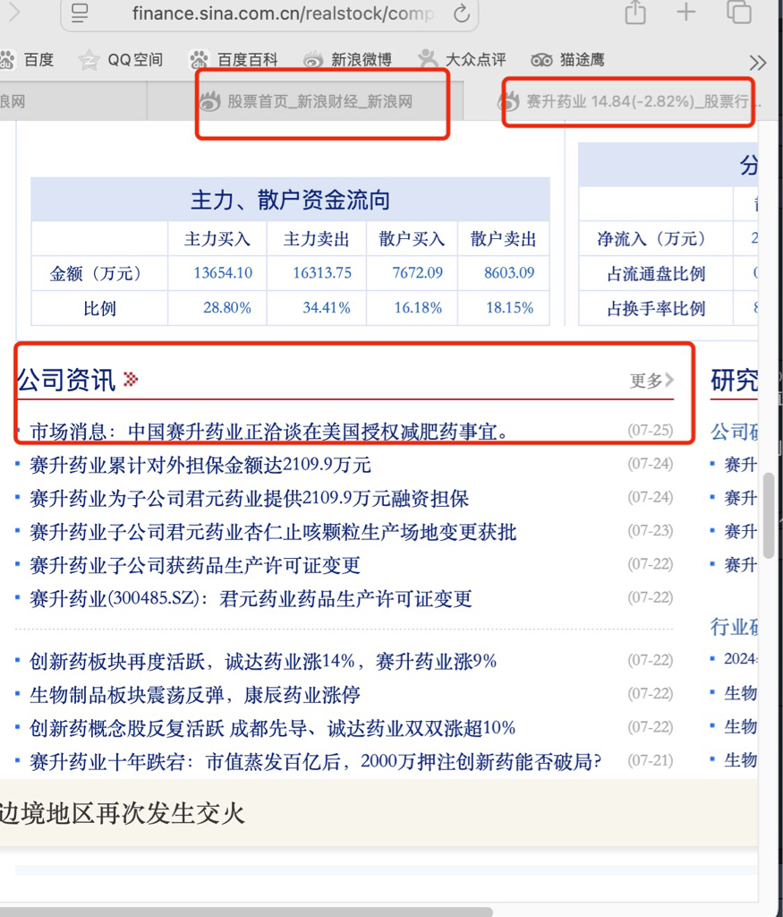
Task: Click the horizontal scrollbar at bottom
Action: [245, 912]
